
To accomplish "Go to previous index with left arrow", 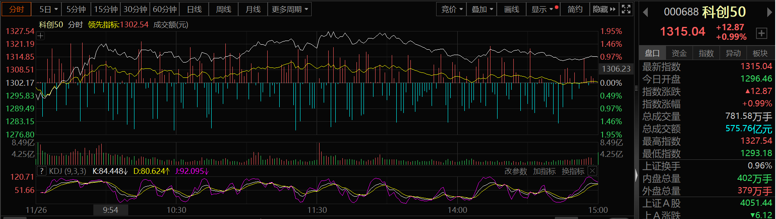I will 645,12.
